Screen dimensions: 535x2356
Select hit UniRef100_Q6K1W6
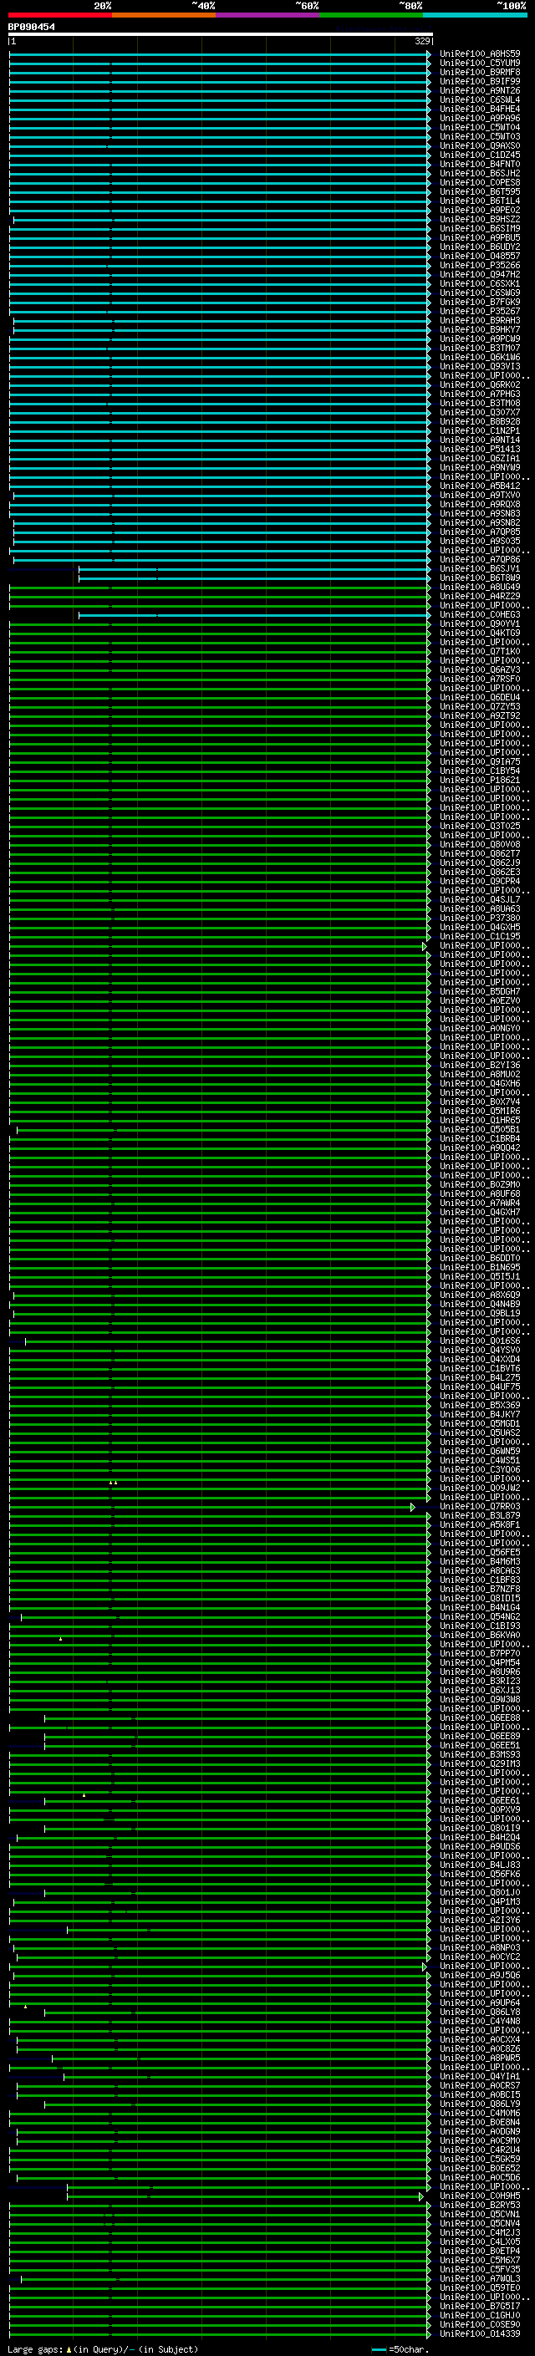point(480,358)
